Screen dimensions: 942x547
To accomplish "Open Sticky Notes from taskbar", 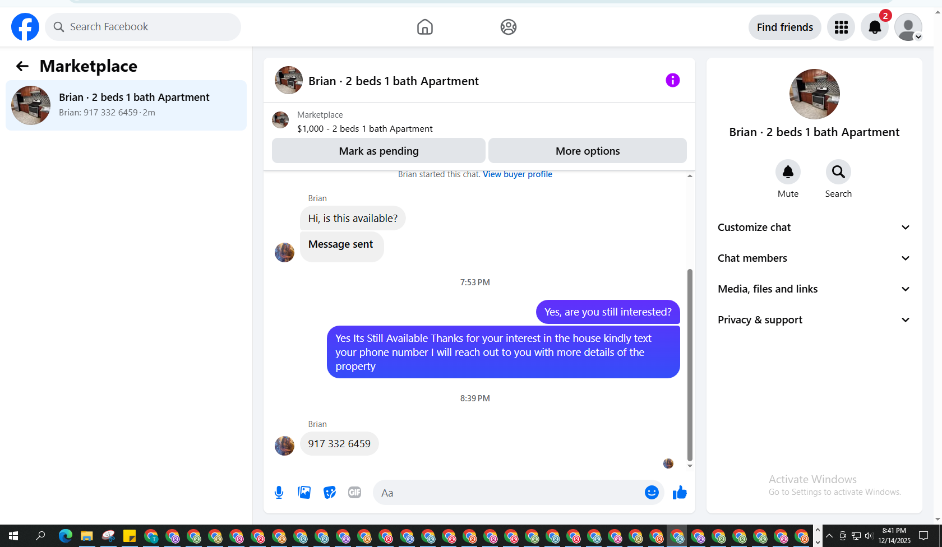I will 130,536.
